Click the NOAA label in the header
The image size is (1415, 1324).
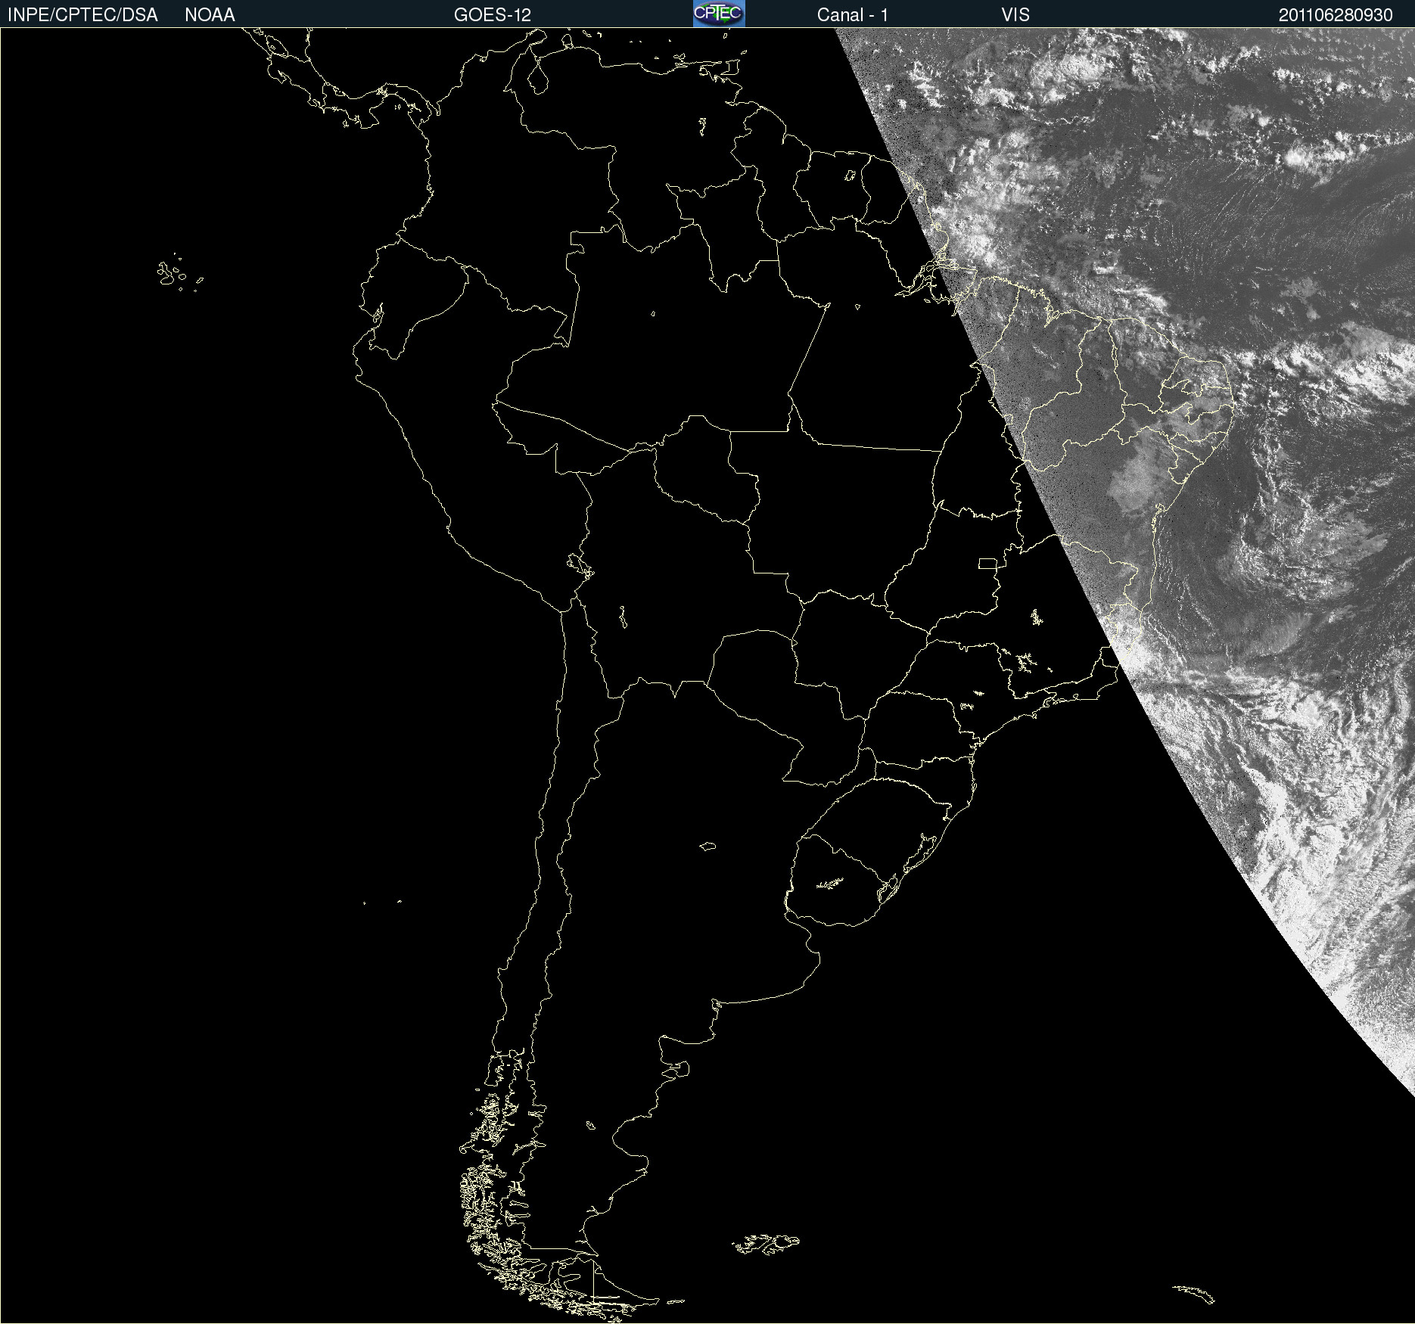click(210, 15)
